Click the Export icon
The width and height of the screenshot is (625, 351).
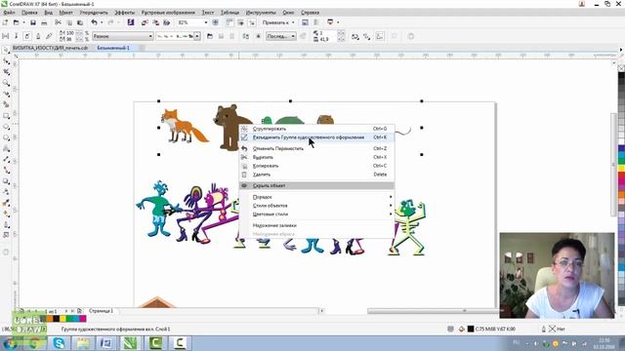(156, 22)
